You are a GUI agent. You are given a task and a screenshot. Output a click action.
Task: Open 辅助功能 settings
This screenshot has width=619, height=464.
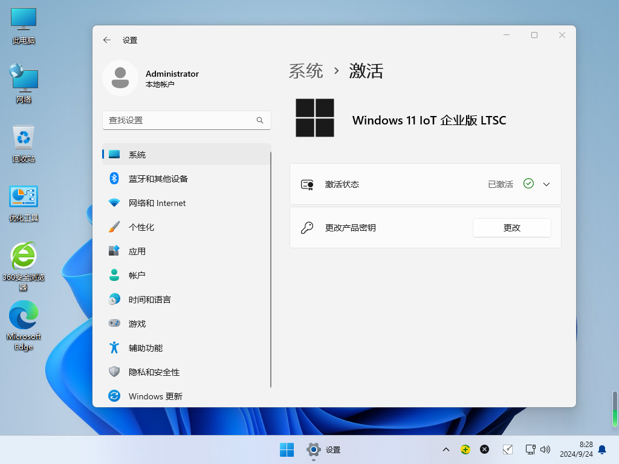(186, 347)
